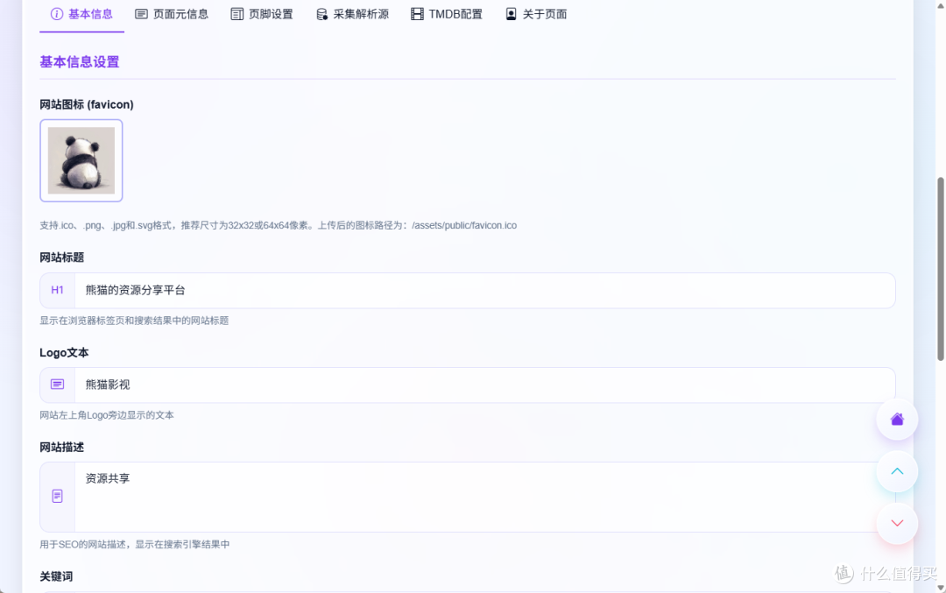946x593 pixels.
Task: Click hint text 网站左上角Logo旁边显示的文本
Action: coord(107,415)
